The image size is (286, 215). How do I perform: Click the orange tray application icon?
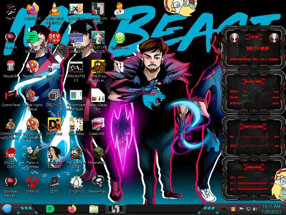tap(233, 209)
